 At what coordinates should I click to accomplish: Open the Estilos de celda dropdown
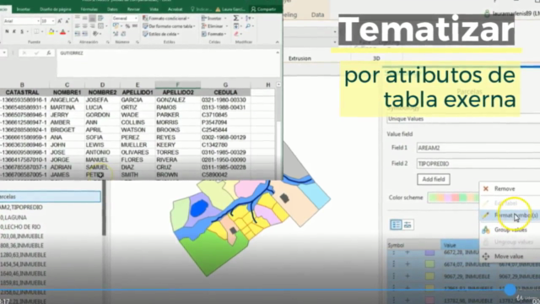click(161, 34)
